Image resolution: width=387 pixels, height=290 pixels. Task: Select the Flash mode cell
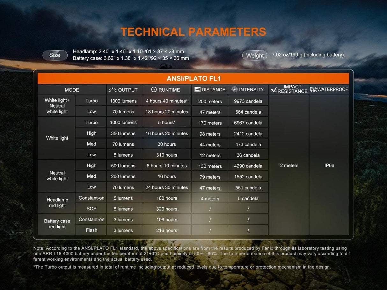tap(91, 230)
